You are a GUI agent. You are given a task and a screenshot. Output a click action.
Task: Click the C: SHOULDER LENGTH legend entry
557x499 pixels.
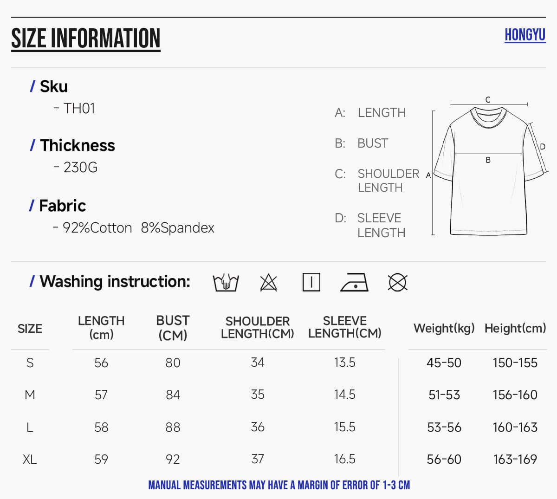[x=377, y=181]
